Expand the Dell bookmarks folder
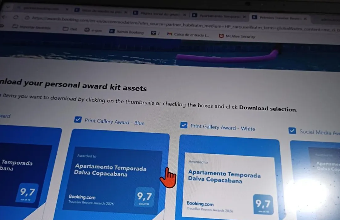Image resolution: width=340 pixels, height=220 pixels. [70, 29]
